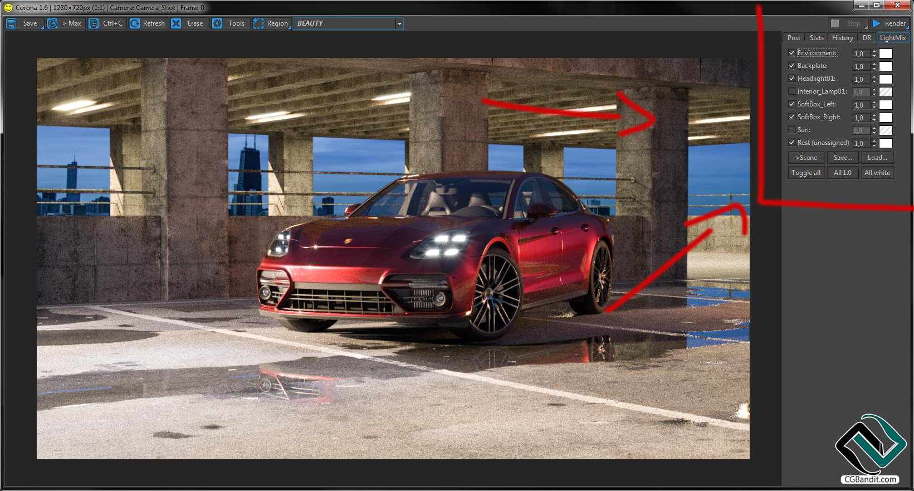Click the Backplate intensity value field
Image resolution: width=914 pixels, height=491 pixels.
tap(862, 66)
